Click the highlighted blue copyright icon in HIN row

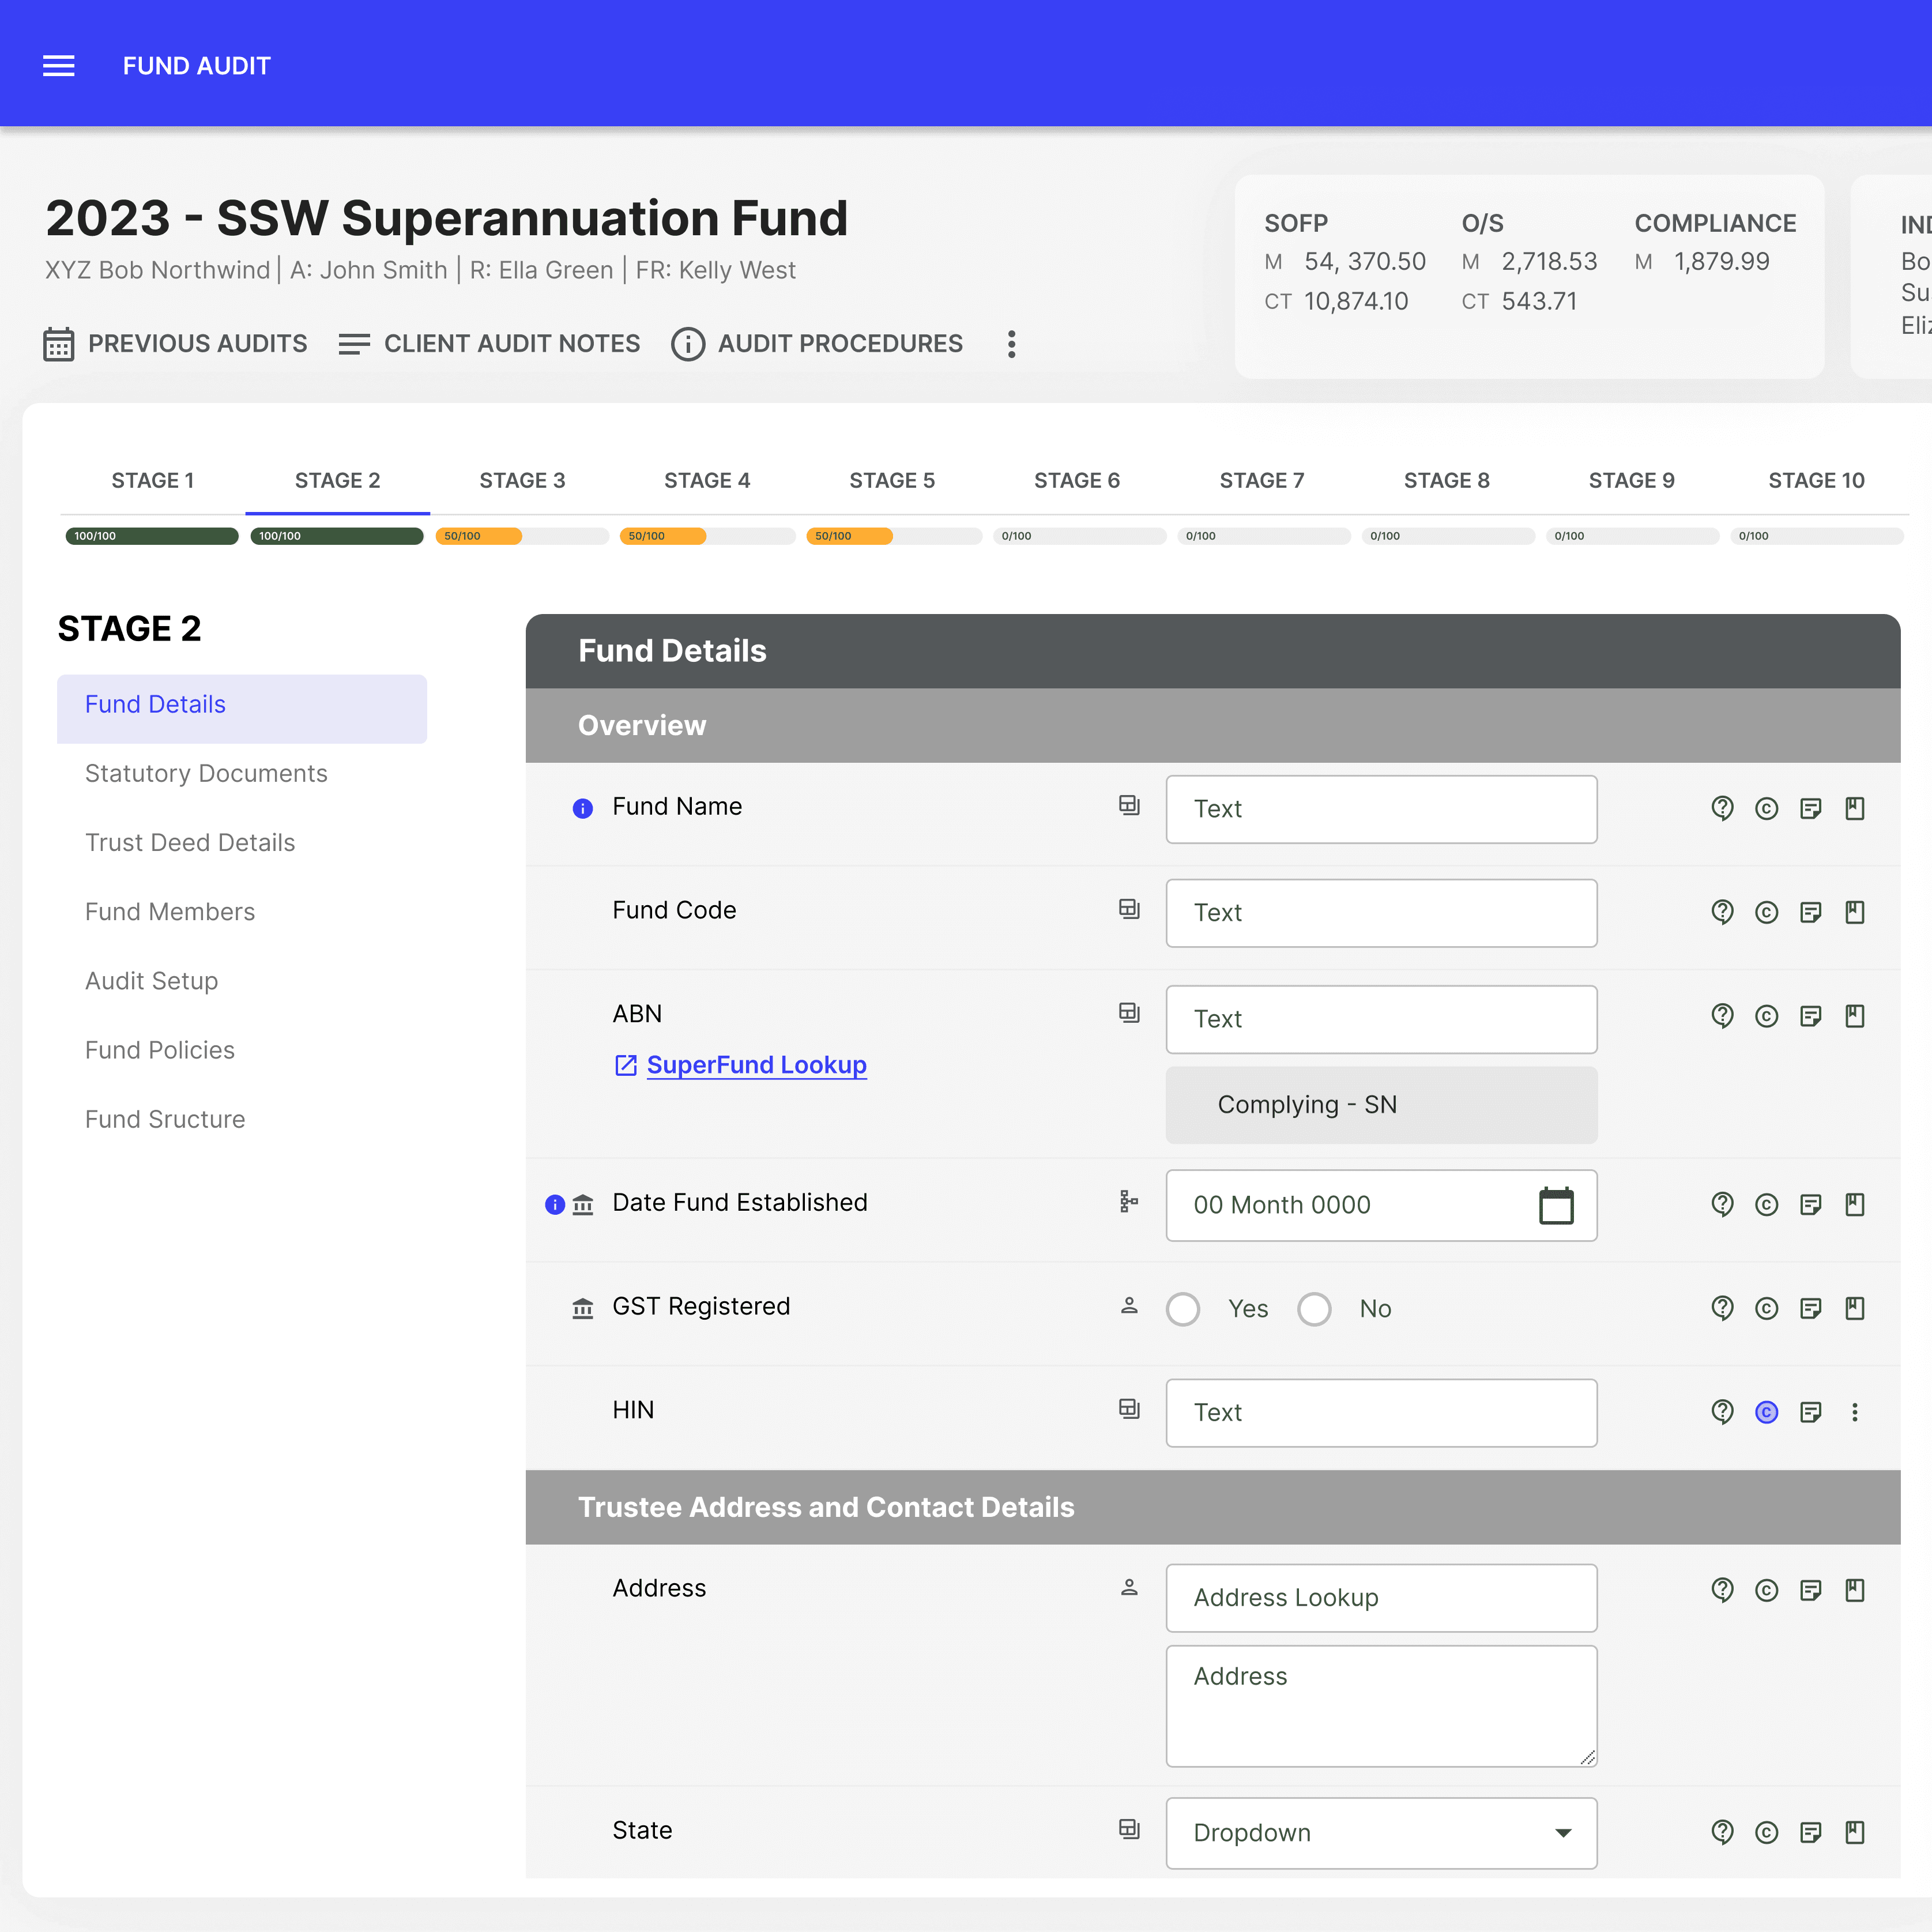[x=1767, y=1412]
